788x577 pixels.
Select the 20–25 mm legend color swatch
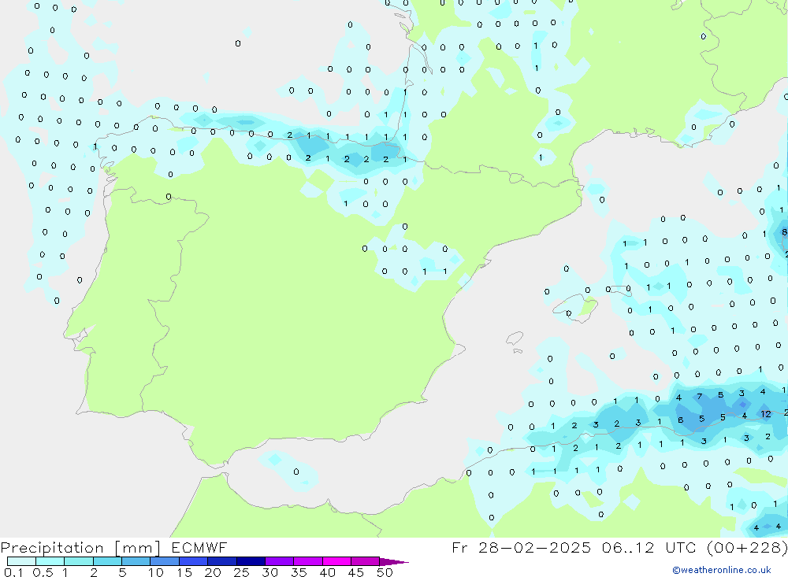[x=222, y=561]
